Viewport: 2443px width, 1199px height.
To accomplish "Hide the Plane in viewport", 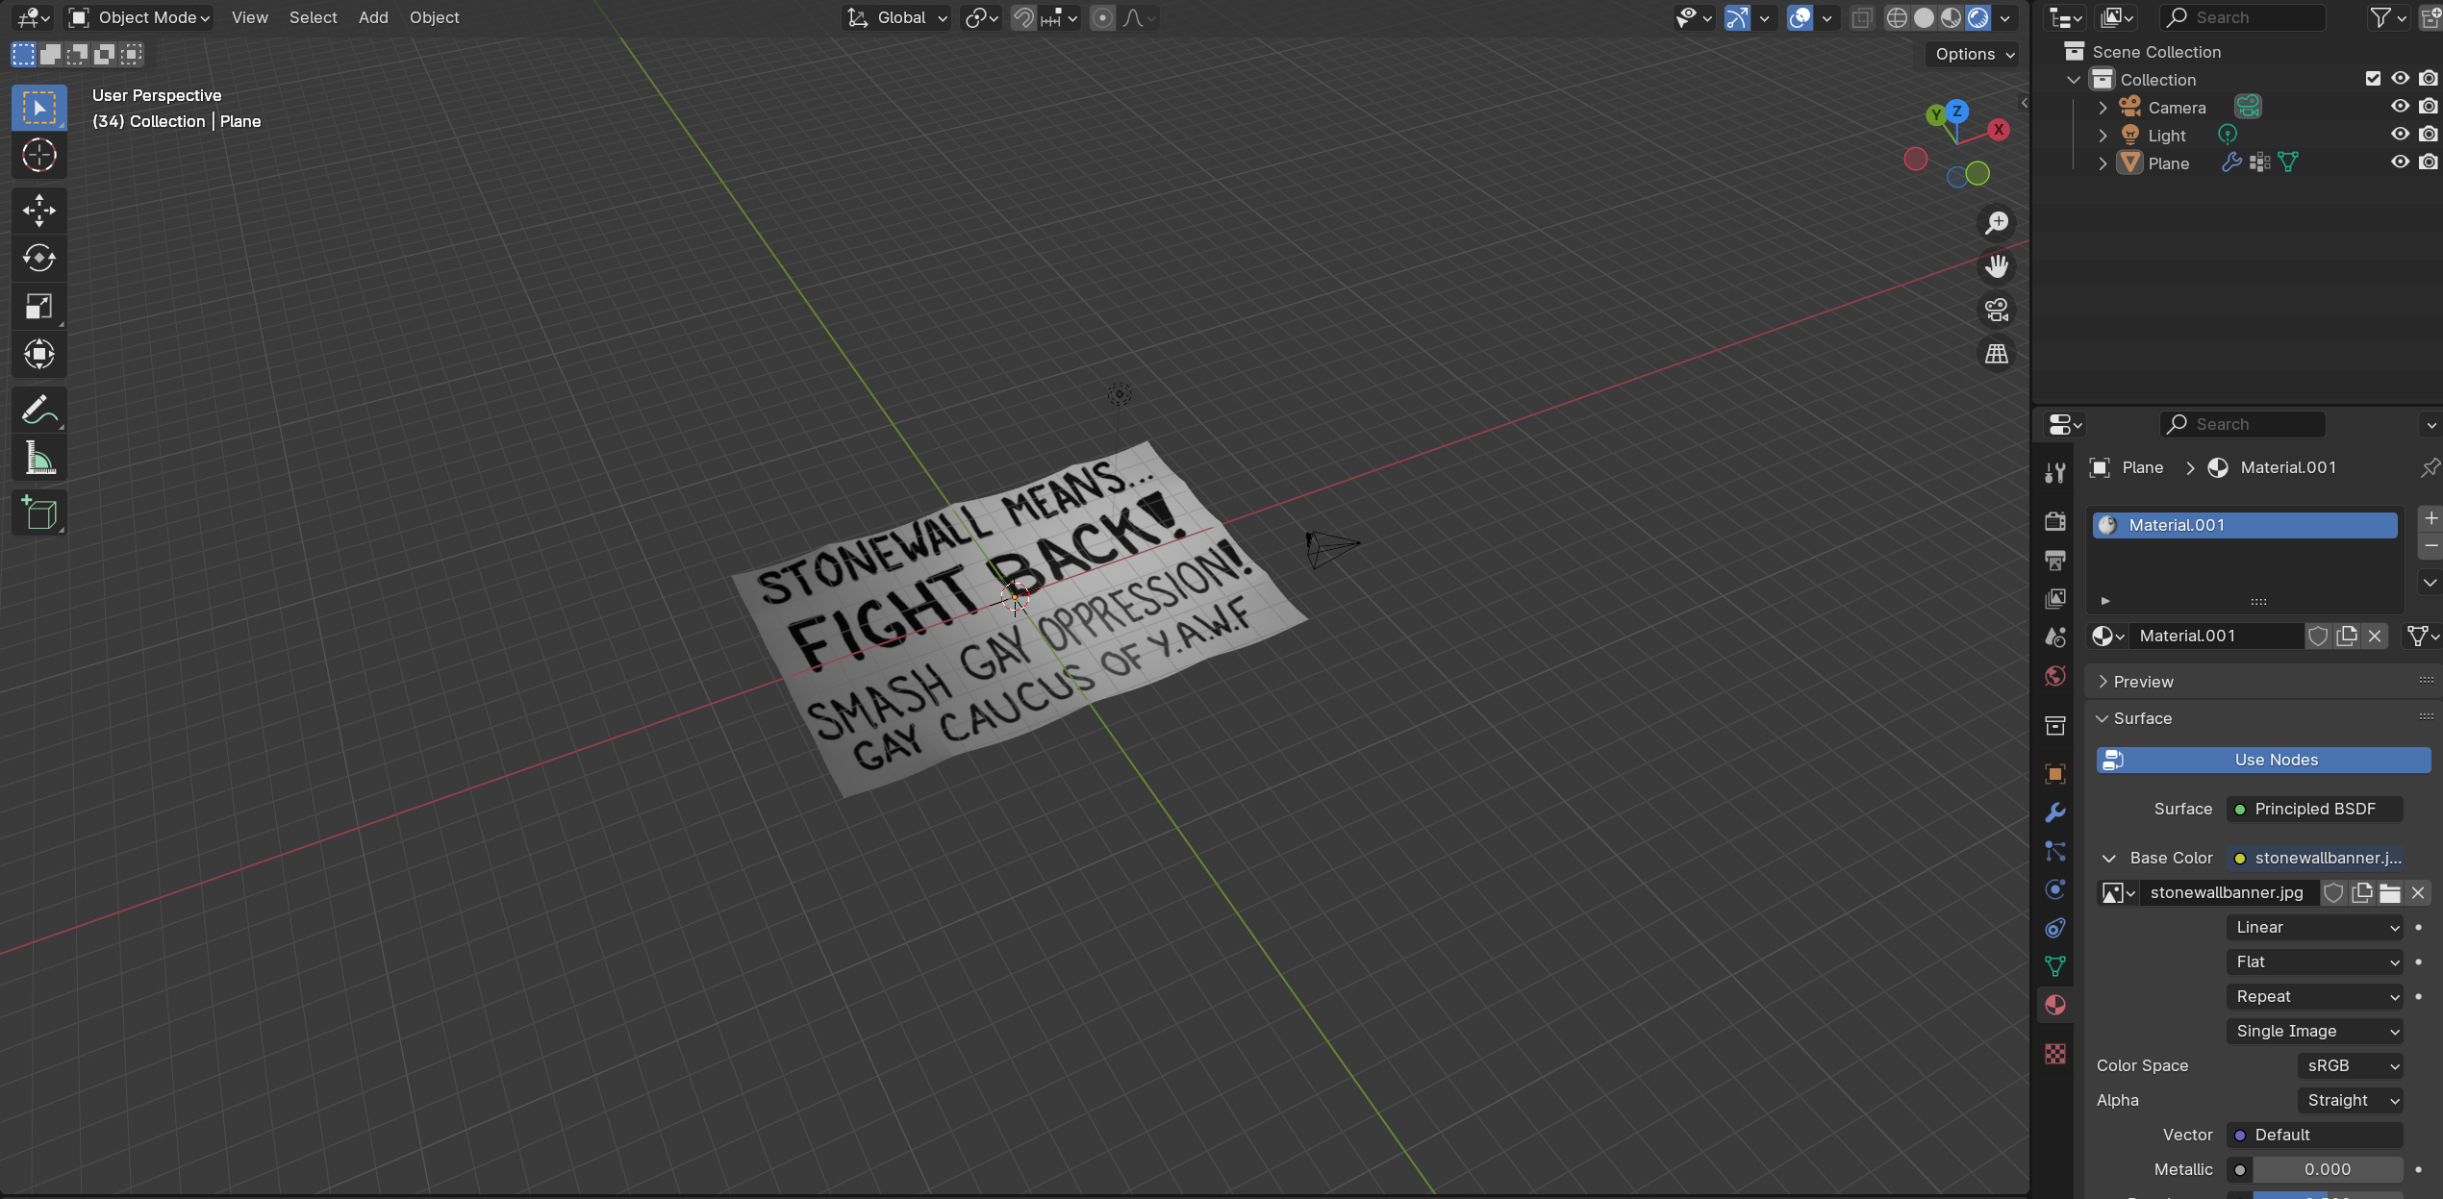I will click(2400, 162).
